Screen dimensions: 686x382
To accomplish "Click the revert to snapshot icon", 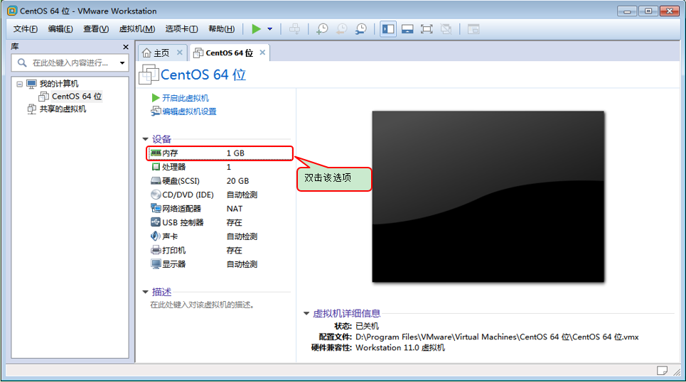I will point(341,29).
